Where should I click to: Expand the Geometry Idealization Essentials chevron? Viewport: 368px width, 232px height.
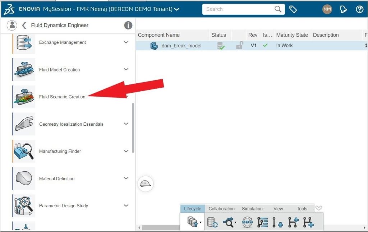[126, 124]
